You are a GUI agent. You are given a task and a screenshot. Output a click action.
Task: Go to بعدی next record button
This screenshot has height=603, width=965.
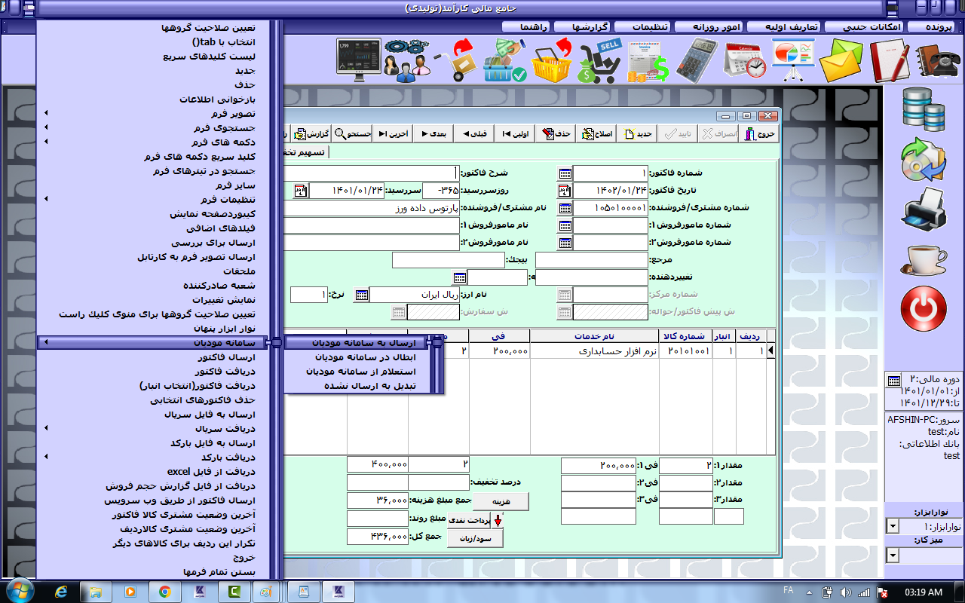(x=434, y=133)
